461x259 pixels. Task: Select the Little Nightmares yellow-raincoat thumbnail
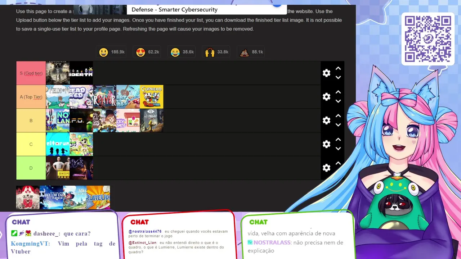152,121
